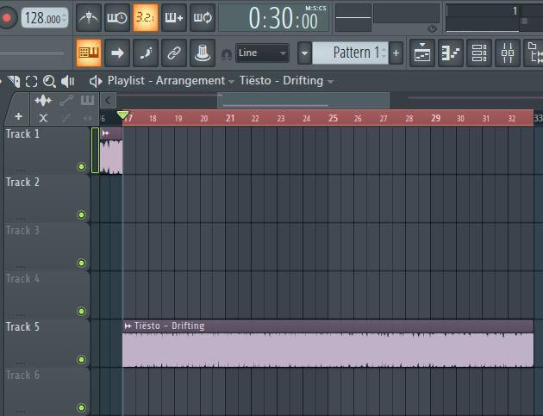Screen dimensions: 543x416
Task: Mute Track 2 with green light
Action: (81, 215)
